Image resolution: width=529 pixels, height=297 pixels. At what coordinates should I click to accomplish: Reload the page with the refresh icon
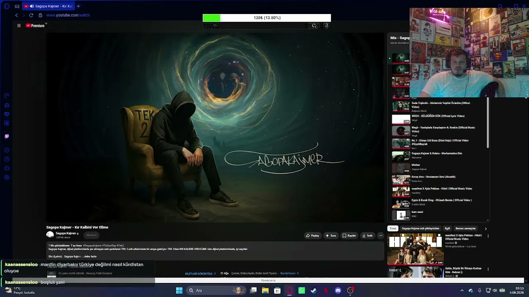(x=31, y=15)
